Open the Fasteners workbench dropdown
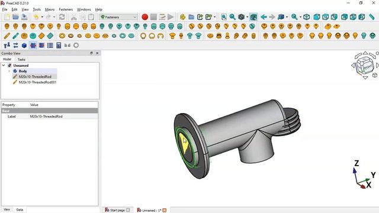This screenshot has height=213, width=379. click(118, 17)
